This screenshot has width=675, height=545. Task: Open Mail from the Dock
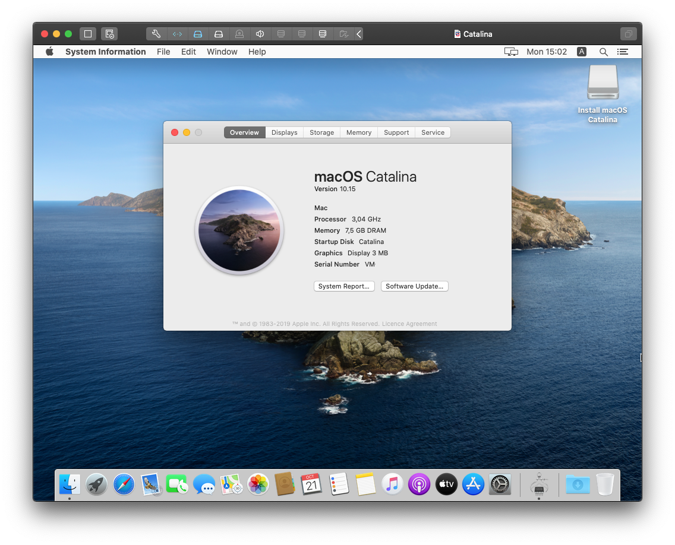pos(151,484)
